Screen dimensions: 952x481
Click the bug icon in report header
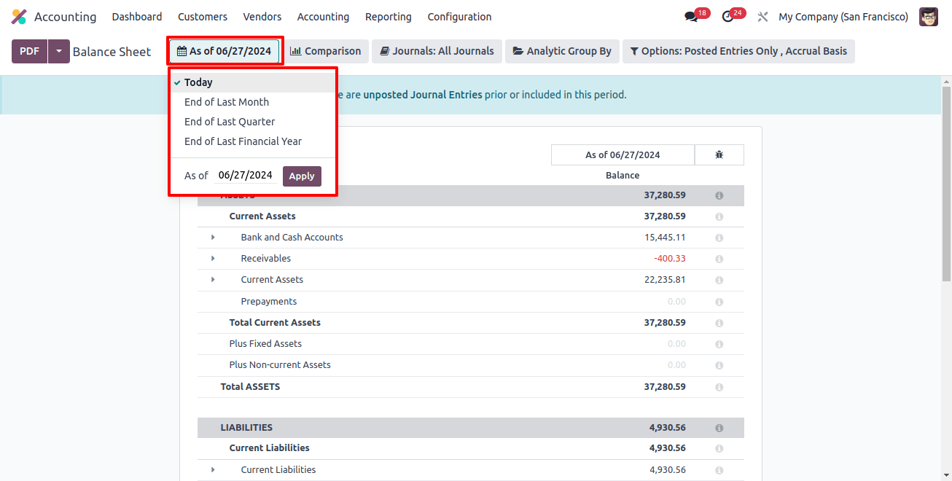pos(719,155)
